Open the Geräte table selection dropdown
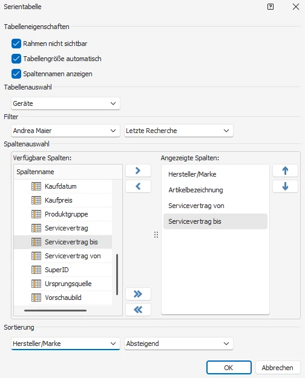This screenshot has height=378, width=305. coord(65,103)
